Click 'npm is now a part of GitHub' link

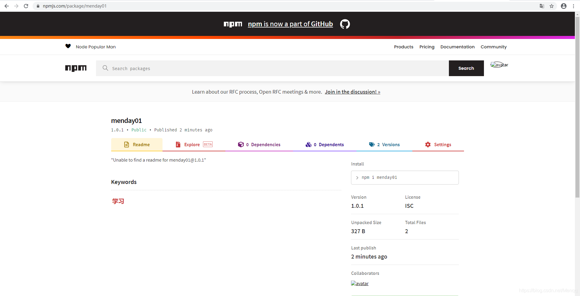point(290,24)
